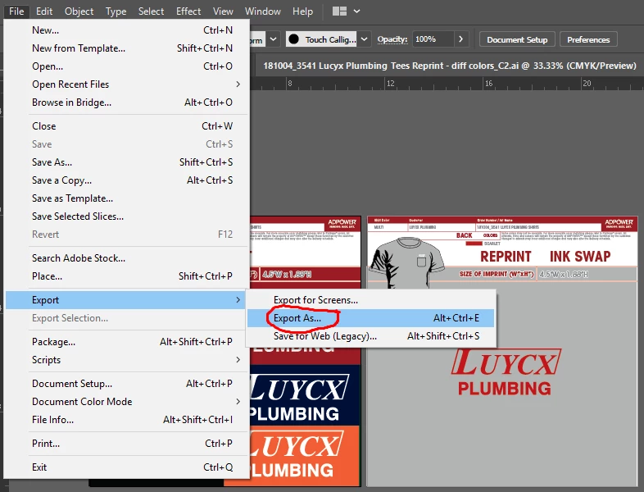
Task: Select the Lucyx Plumbing Tees document tab
Action: pos(449,66)
